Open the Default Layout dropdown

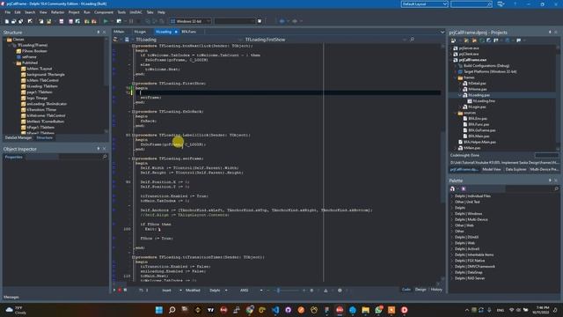coord(424,4)
